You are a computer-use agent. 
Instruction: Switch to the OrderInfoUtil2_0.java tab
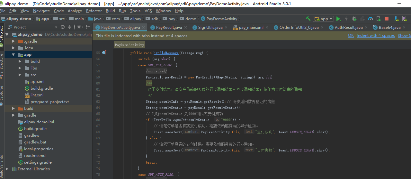click(x=299, y=27)
